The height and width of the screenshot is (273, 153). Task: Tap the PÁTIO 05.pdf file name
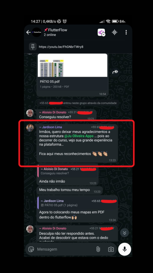[50, 82]
